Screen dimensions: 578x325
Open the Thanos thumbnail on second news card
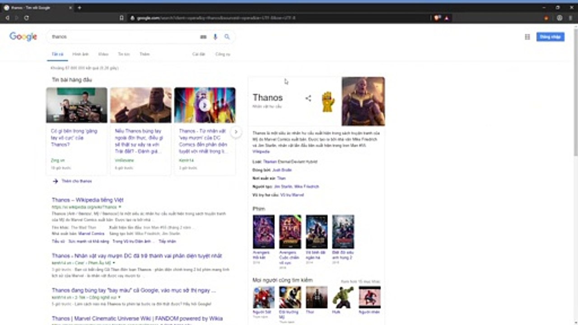[141, 105]
